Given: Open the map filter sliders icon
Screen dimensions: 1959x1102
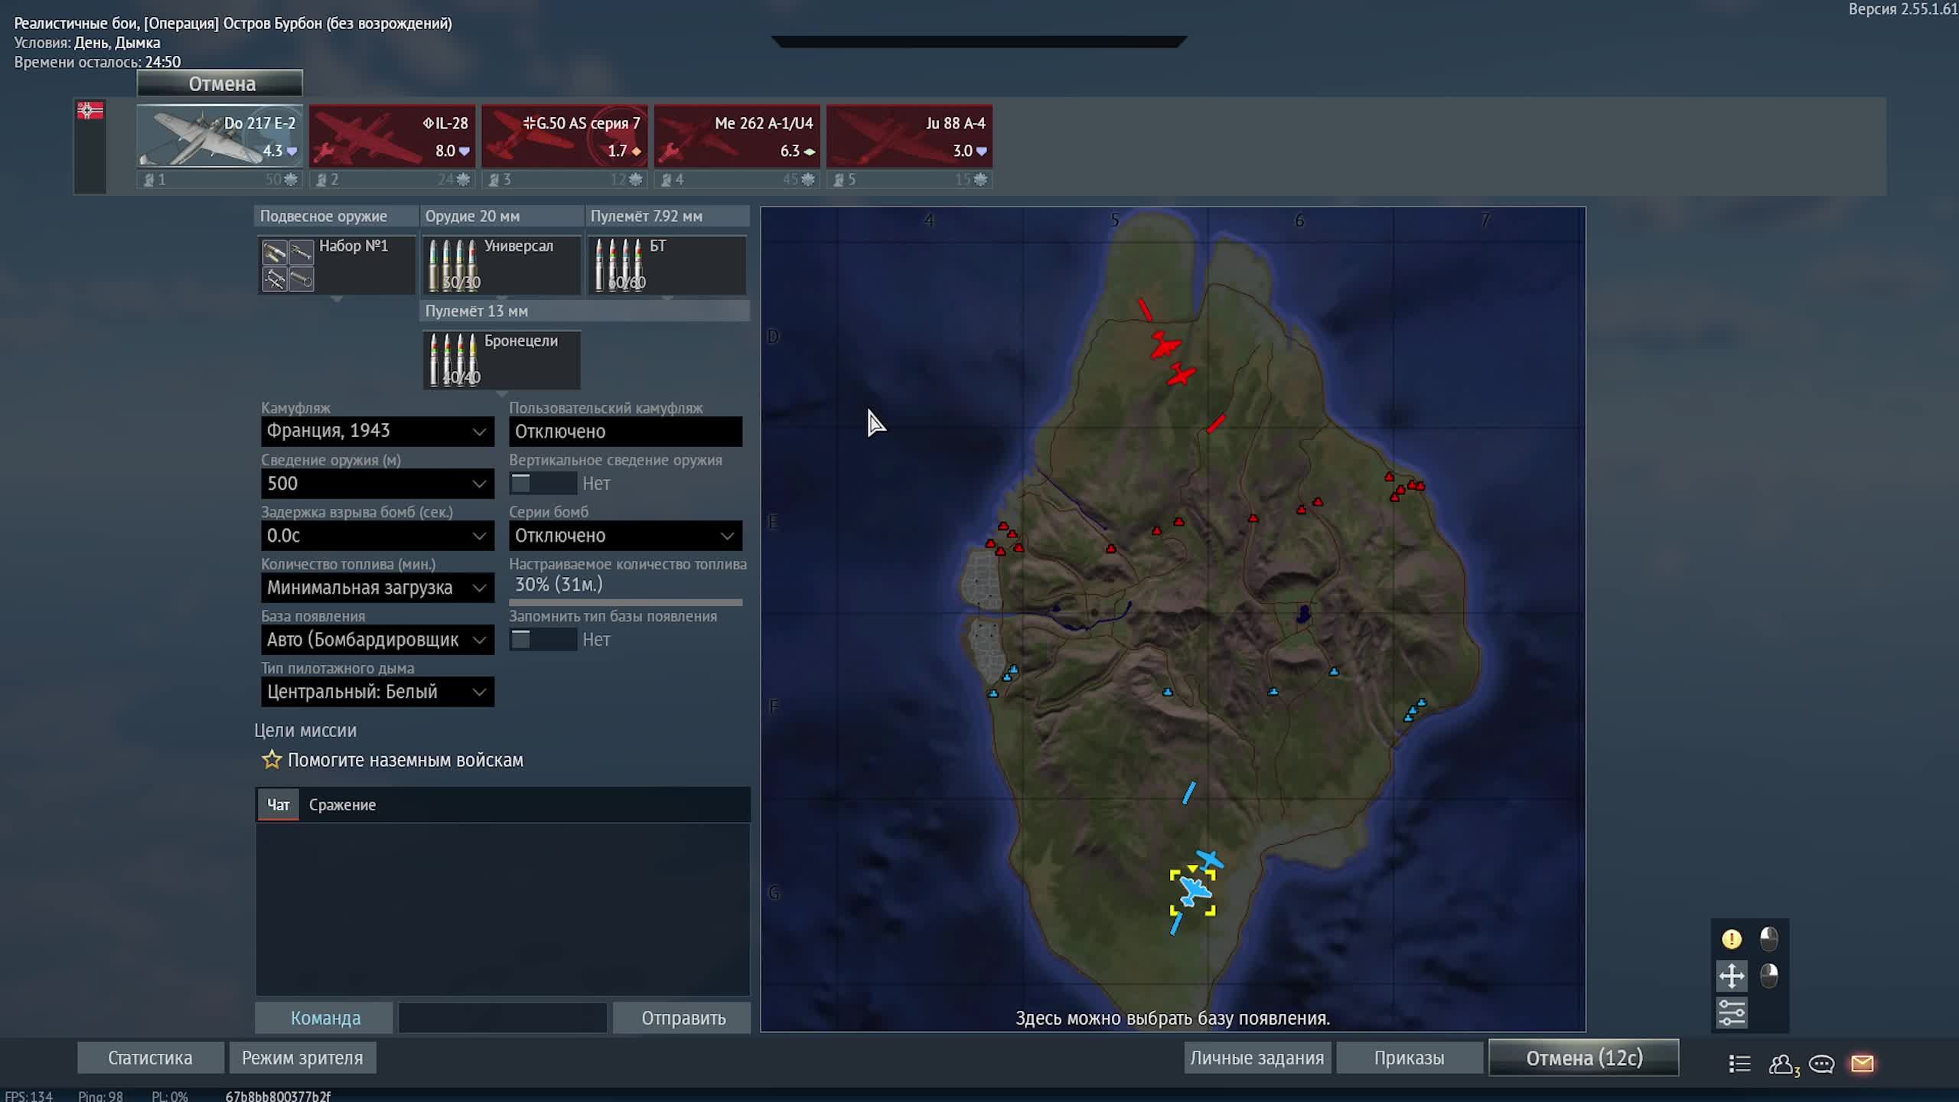Looking at the screenshot, I should point(1731,1012).
